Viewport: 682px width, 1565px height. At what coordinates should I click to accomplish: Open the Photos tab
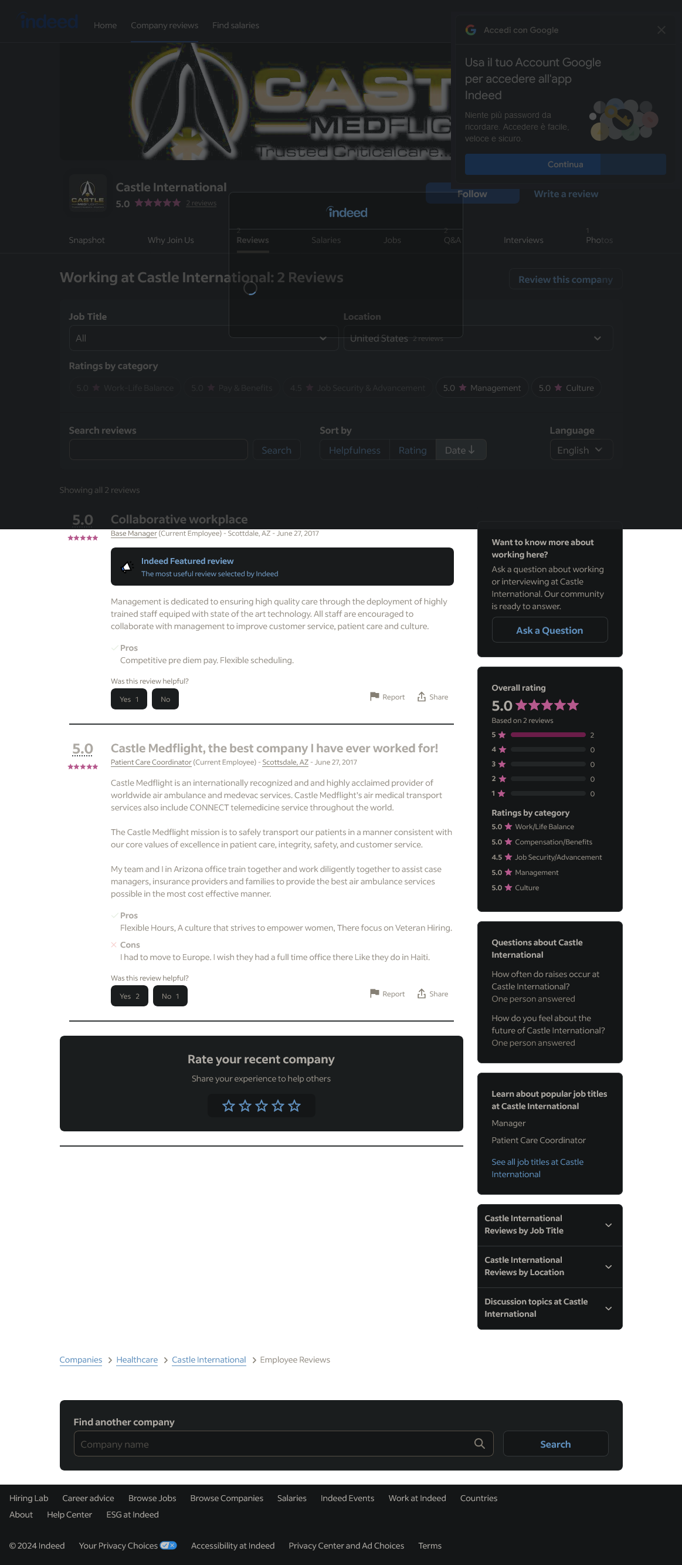tap(599, 240)
